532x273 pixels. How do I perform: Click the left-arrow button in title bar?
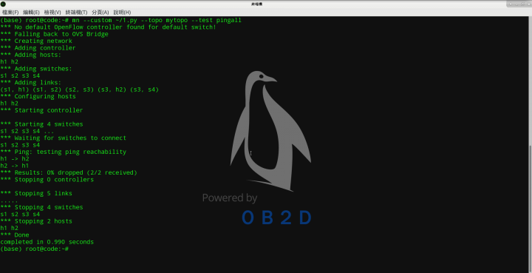click(x=511, y=4)
